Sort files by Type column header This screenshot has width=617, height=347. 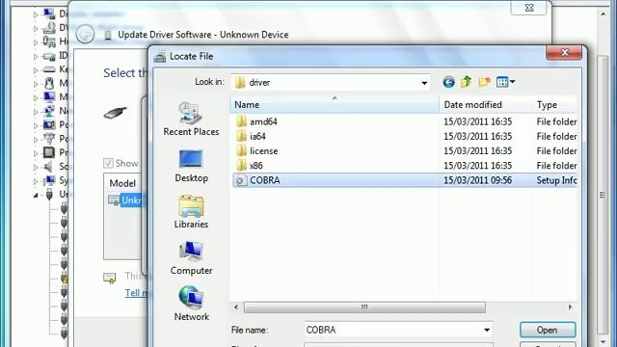[x=554, y=105]
